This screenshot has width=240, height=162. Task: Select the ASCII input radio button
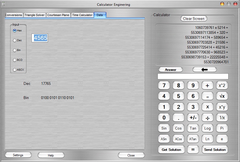pyautogui.click(x=15, y=70)
